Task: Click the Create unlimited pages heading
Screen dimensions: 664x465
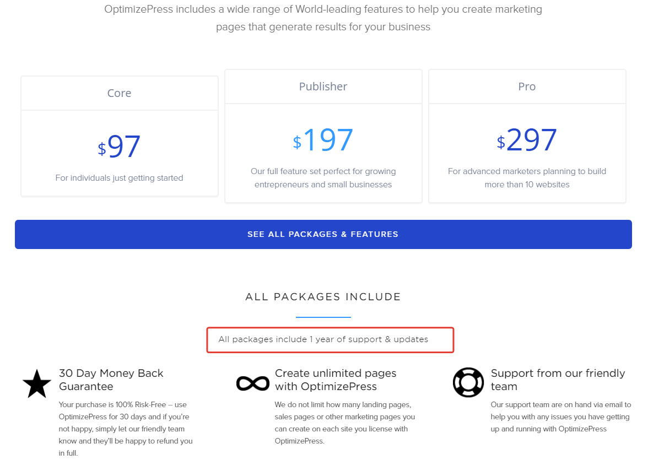Action: coord(336,380)
